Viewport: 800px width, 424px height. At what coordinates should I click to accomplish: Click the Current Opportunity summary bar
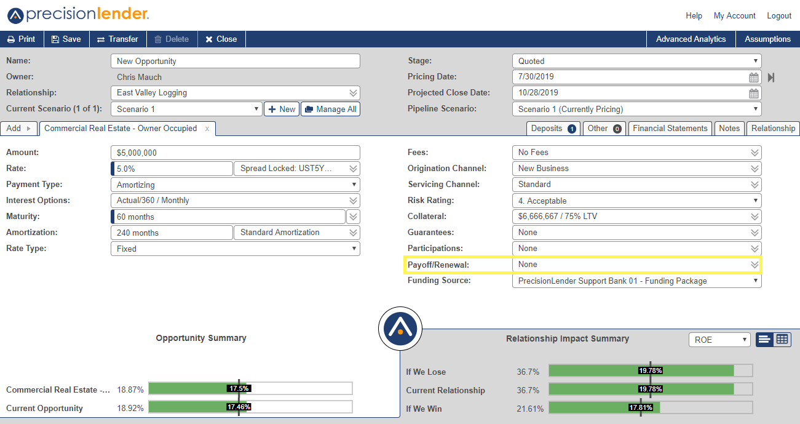point(250,407)
